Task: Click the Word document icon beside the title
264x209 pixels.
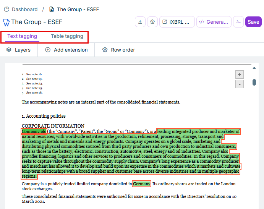Action: tap(6, 23)
